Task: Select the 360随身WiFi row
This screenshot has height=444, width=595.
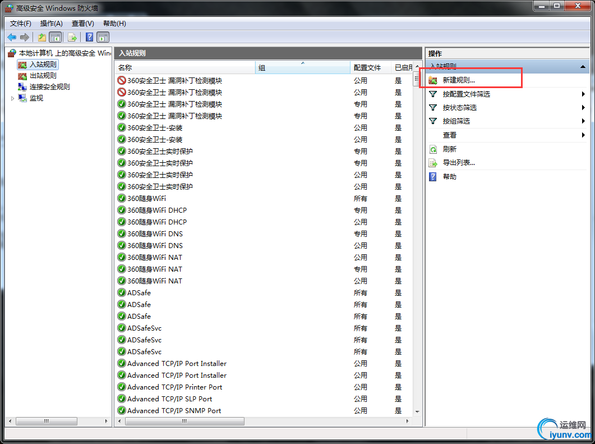Action: 264,198
